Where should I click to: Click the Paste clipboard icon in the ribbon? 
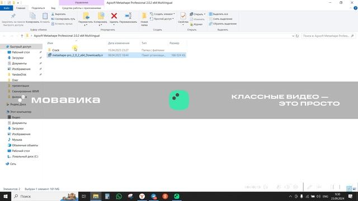tap(45, 16)
